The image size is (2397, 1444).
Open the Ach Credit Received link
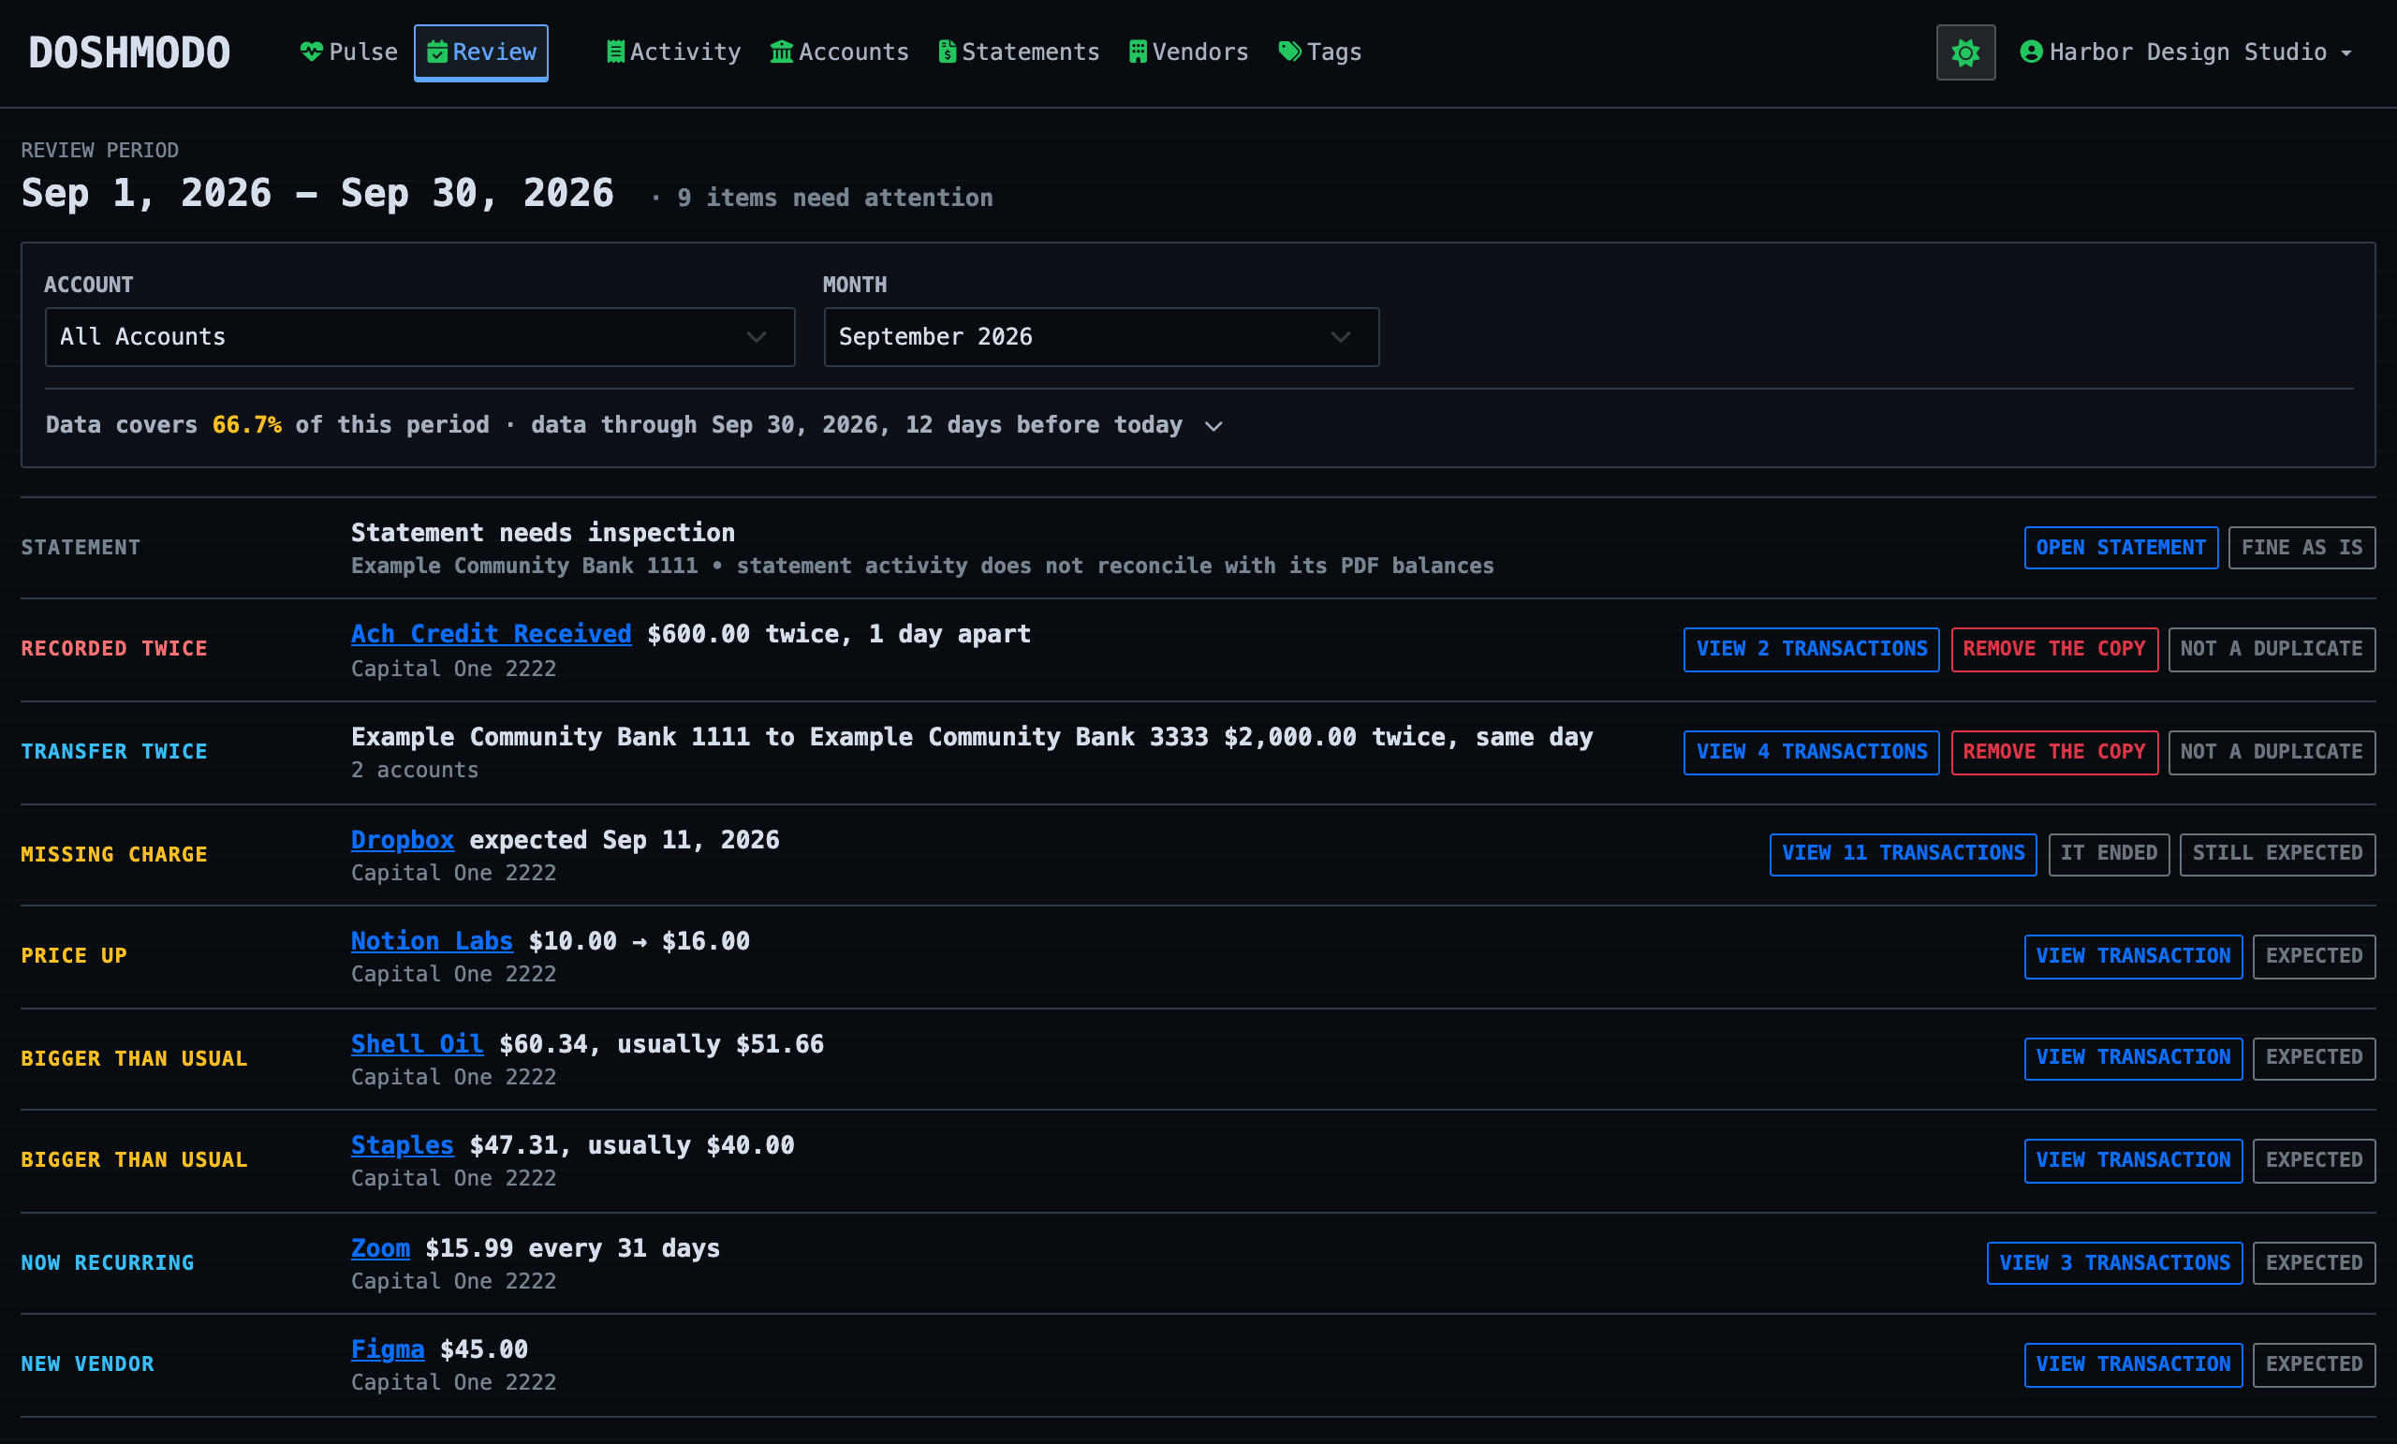coord(492,633)
